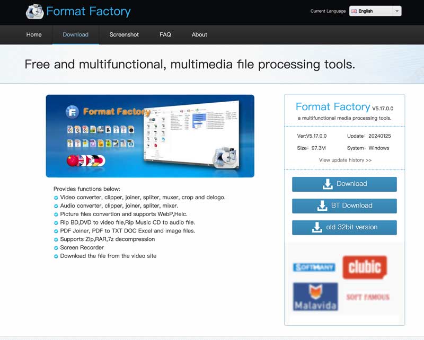Open the Clubic red logo
The width and height of the screenshot is (424, 340).
365,267
